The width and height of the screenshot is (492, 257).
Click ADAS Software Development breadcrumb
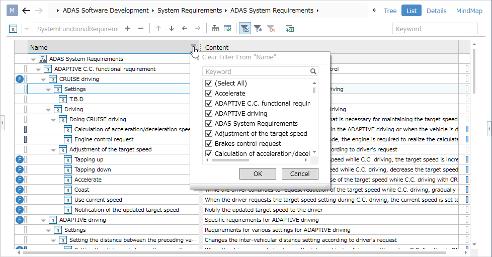point(106,11)
